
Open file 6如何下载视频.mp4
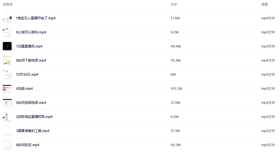coord(31,60)
